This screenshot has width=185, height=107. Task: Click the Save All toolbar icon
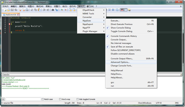16,10
